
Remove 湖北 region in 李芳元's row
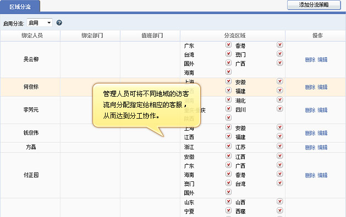[x=280, y=100]
